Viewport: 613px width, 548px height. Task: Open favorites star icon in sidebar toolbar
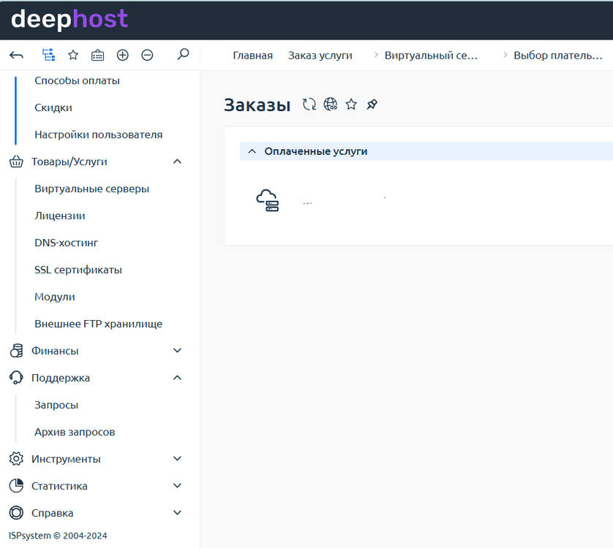73,55
